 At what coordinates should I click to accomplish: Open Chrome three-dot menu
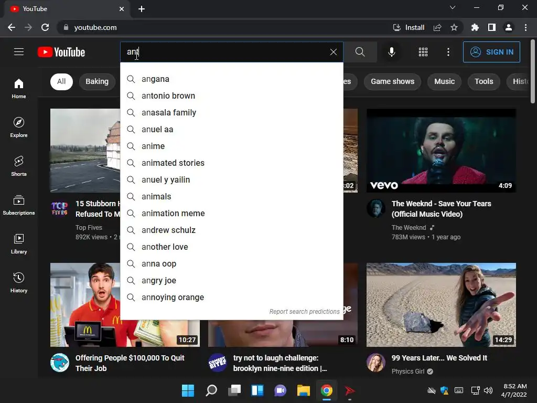coord(525,27)
